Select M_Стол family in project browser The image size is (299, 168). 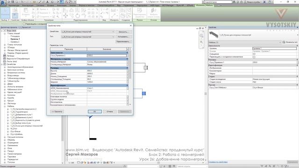coord(14,129)
